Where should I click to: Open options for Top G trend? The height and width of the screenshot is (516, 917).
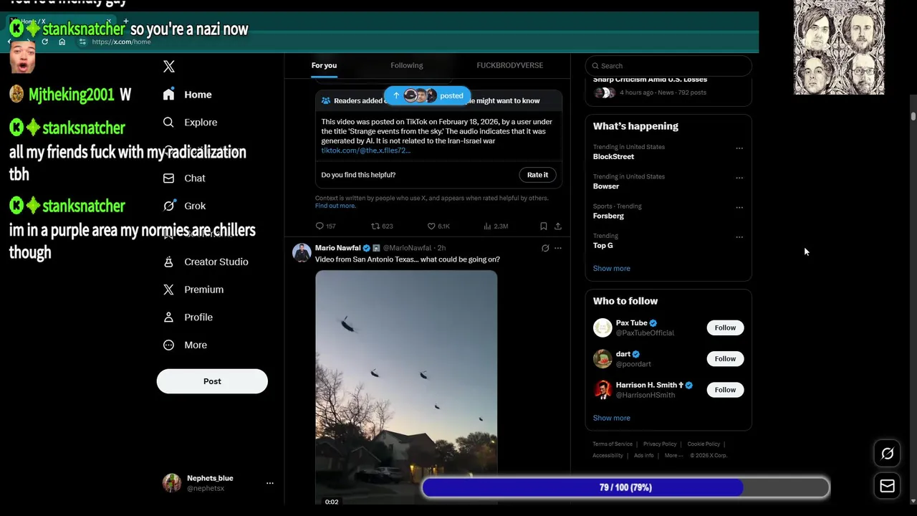[x=739, y=237]
